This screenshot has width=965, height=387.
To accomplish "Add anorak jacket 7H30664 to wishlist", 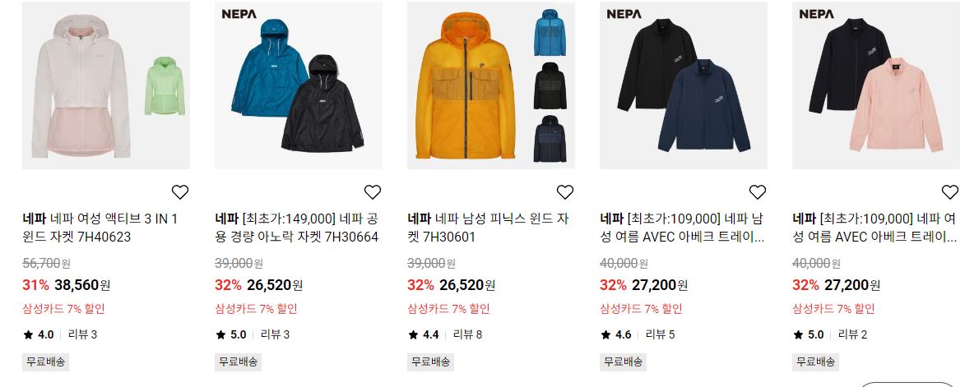I will click(x=373, y=192).
